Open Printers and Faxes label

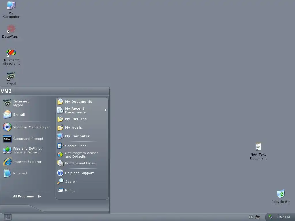click(80, 163)
